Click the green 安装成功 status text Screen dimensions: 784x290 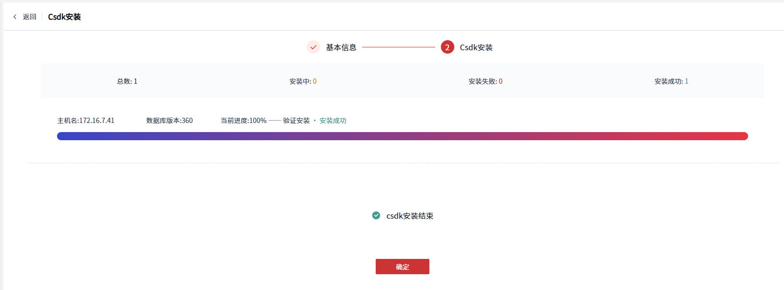point(333,121)
